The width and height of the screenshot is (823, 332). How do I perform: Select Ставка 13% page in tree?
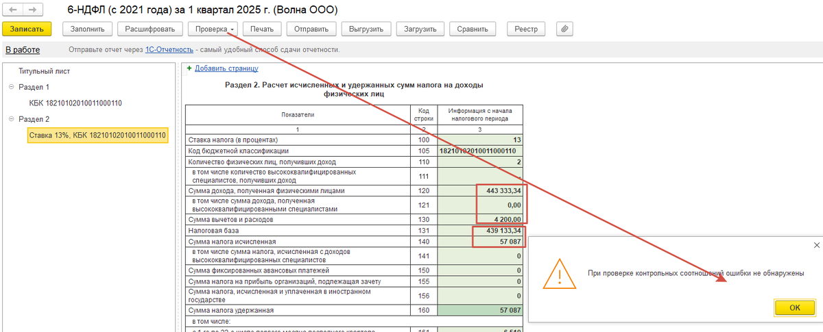point(97,135)
